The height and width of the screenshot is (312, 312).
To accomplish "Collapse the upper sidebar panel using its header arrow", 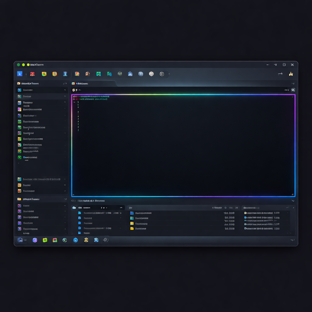I will pos(65,83).
